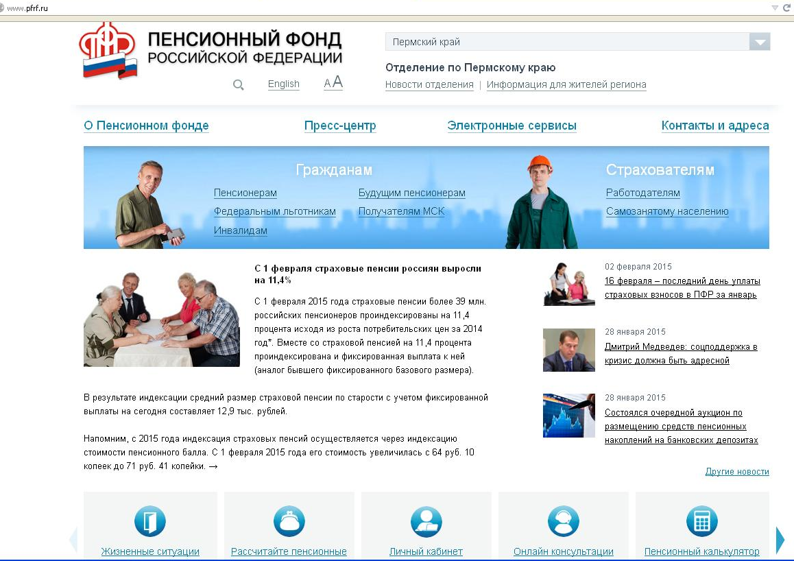Advance the services carousel with the right arrow
Image resolution: width=794 pixels, height=561 pixels.
[x=780, y=539]
